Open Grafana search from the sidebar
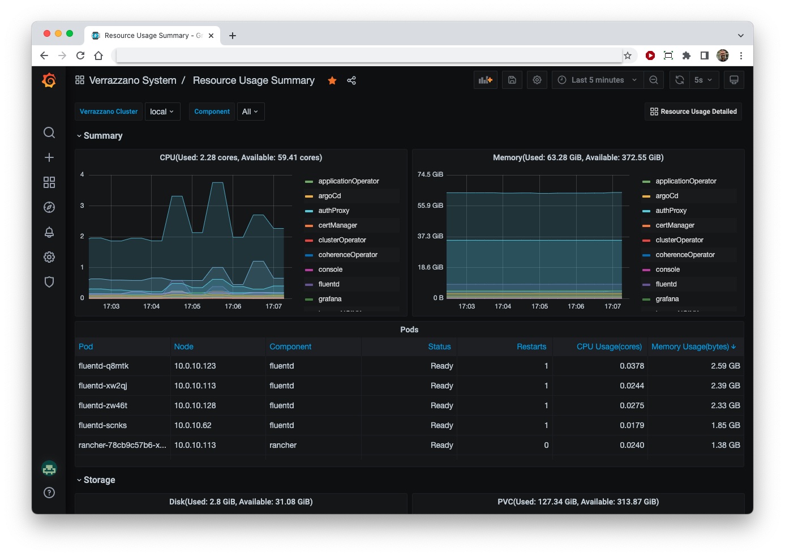This screenshot has width=785, height=556. point(49,132)
